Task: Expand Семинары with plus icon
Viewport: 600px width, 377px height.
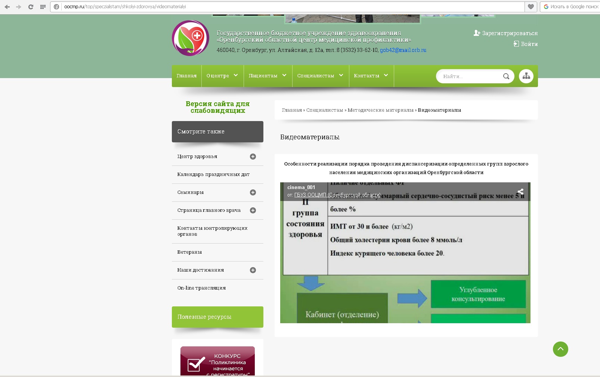Action: point(253,192)
